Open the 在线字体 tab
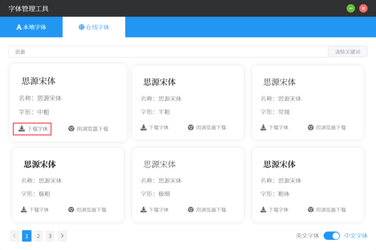Viewport: 376px width, 250px height. [x=94, y=27]
